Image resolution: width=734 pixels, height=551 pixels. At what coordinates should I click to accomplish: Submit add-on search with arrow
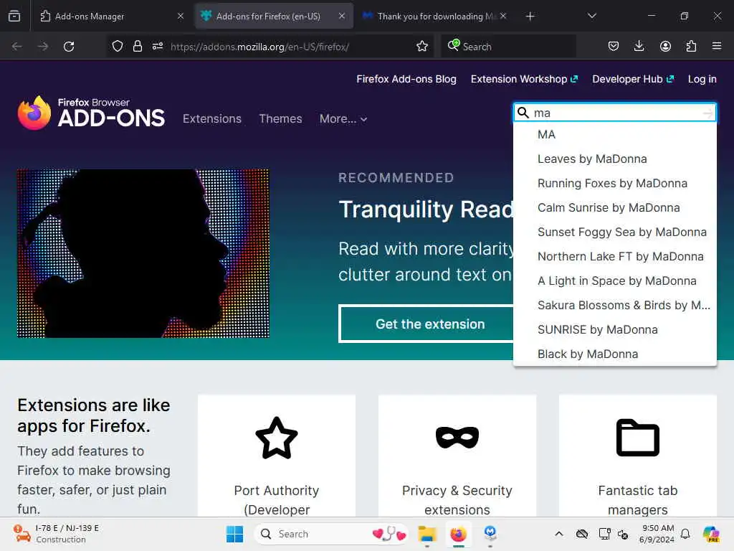707,113
